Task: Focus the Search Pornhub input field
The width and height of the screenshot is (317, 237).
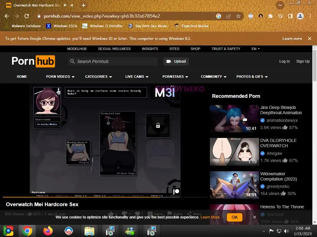Action: pyautogui.click(x=113, y=61)
